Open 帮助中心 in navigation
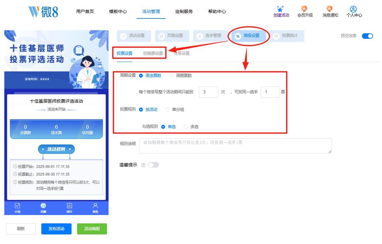Screen dimensions: 382x244 217,11
